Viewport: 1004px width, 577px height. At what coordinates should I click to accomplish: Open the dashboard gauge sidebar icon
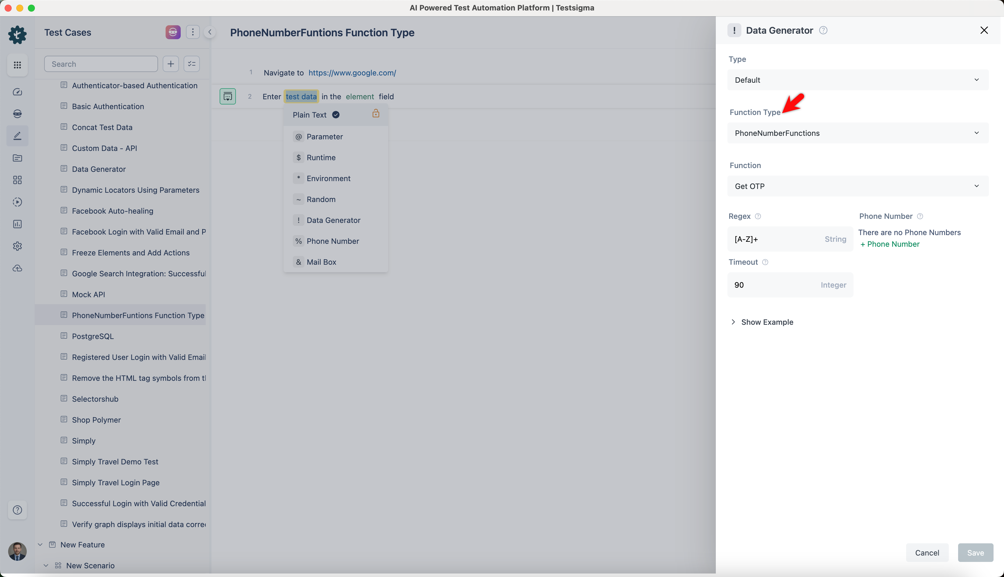[17, 92]
